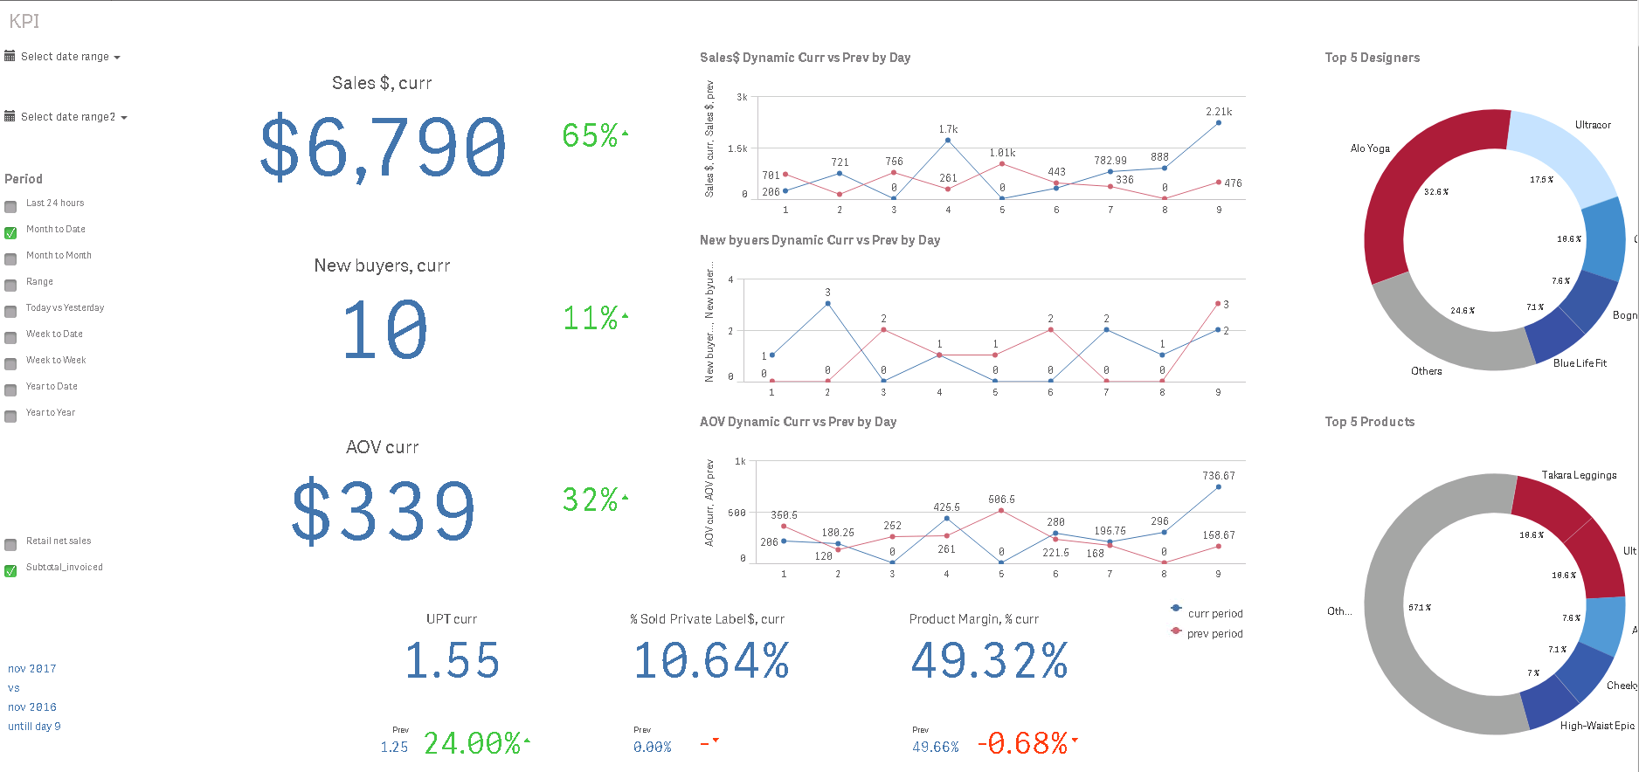This screenshot has height=772, width=1639.
Task: Click the calendar icon beside Select date range
Action: click(10, 56)
